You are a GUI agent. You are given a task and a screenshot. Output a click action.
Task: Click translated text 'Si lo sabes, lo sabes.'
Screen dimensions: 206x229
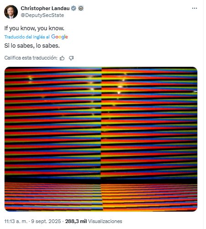point(32,46)
